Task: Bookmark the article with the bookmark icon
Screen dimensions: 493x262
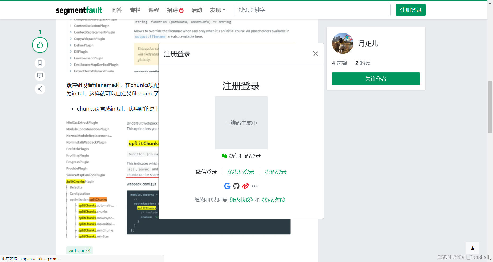Action: (40, 63)
